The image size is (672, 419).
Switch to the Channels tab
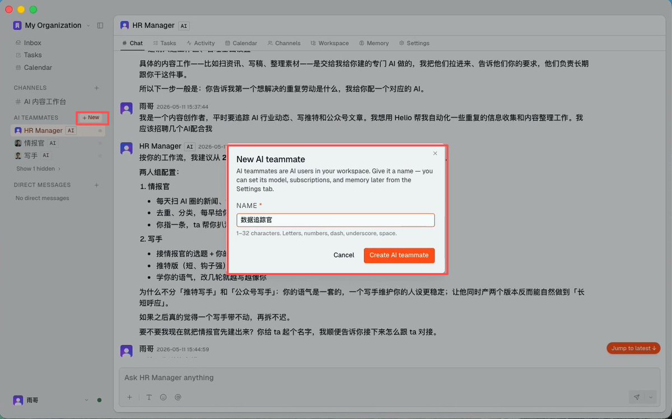(x=284, y=43)
